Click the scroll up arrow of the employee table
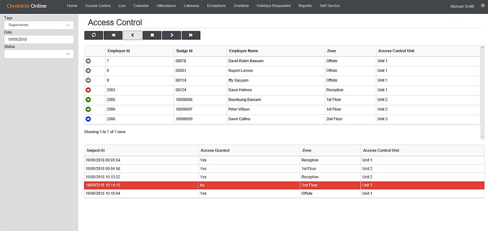Image resolution: width=488 pixels, height=231 pixels. coord(483,48)
